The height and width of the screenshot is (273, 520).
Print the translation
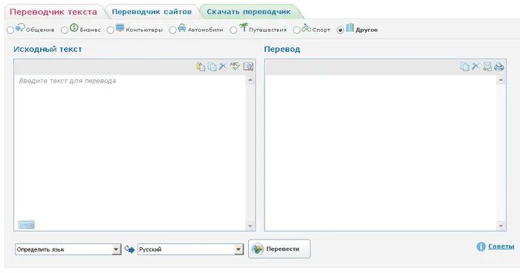tap(498, 67)
